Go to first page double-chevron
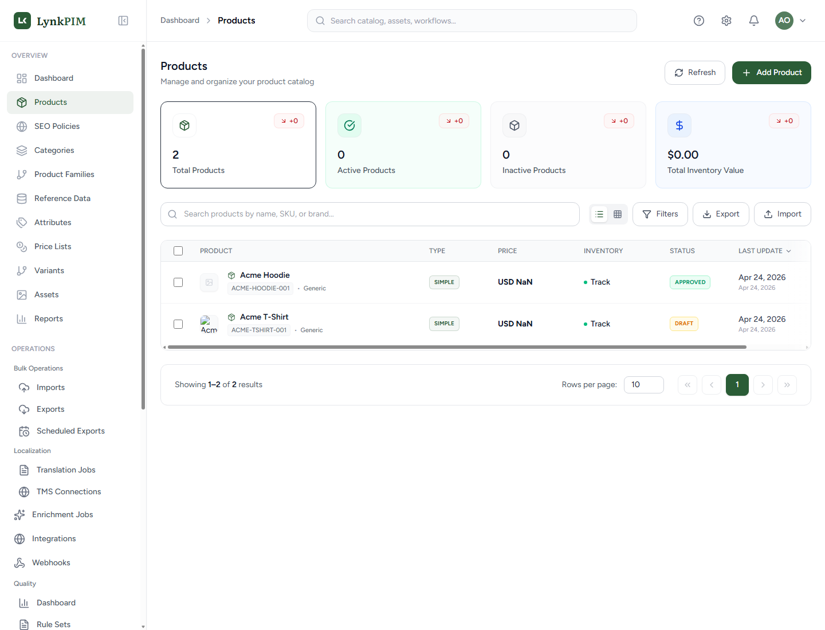The height and width of the screenshot is (630, 825). click(687, 385)
